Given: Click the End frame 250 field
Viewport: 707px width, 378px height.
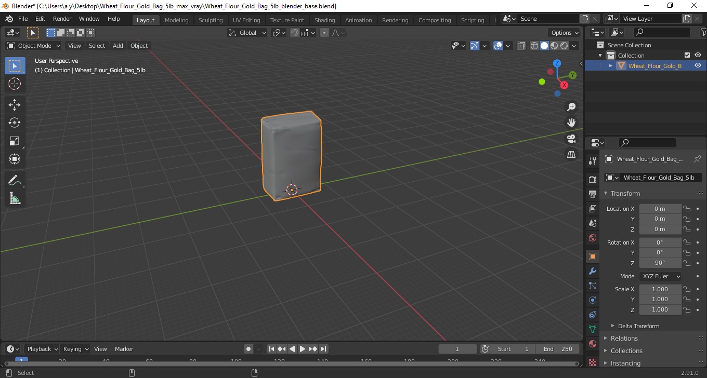Looking at the screenshot, I should [558, 349].
